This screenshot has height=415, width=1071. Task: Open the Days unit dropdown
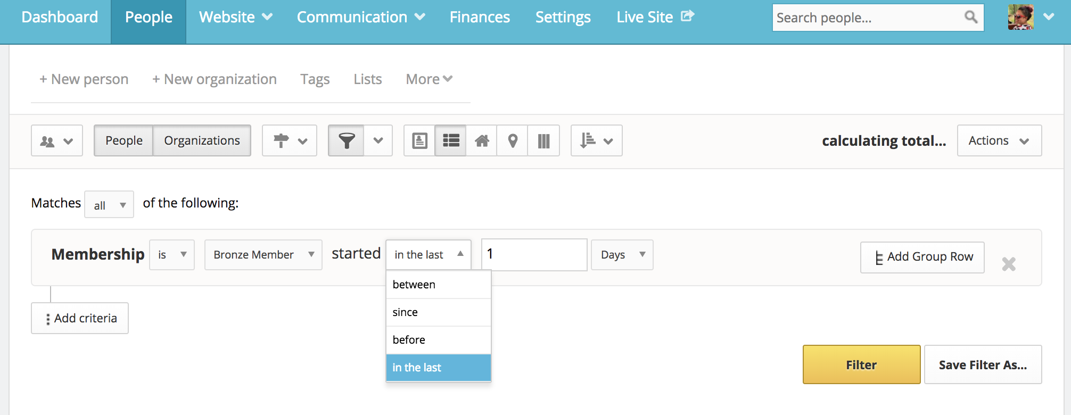pos(622,255)
